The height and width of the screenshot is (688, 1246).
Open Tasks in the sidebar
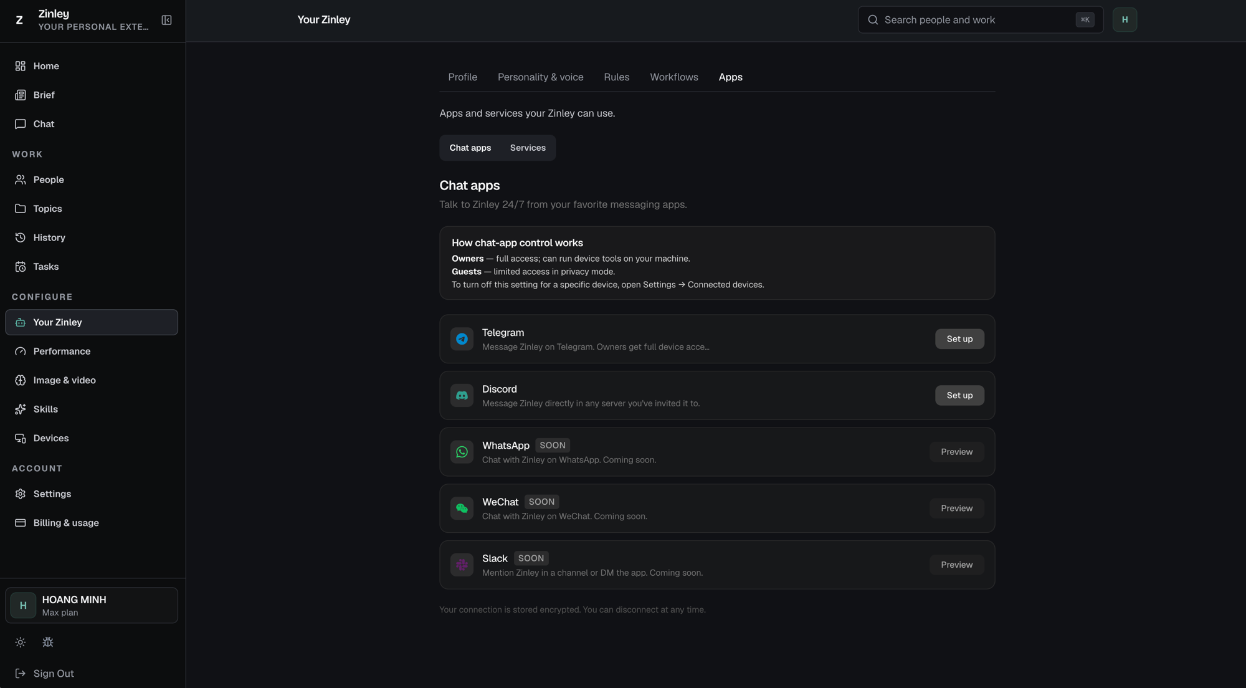[x=92, y=267]
